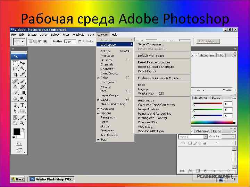Toggle checked Layers item in Window menu

pyautogui.click(x=115, y=100)
